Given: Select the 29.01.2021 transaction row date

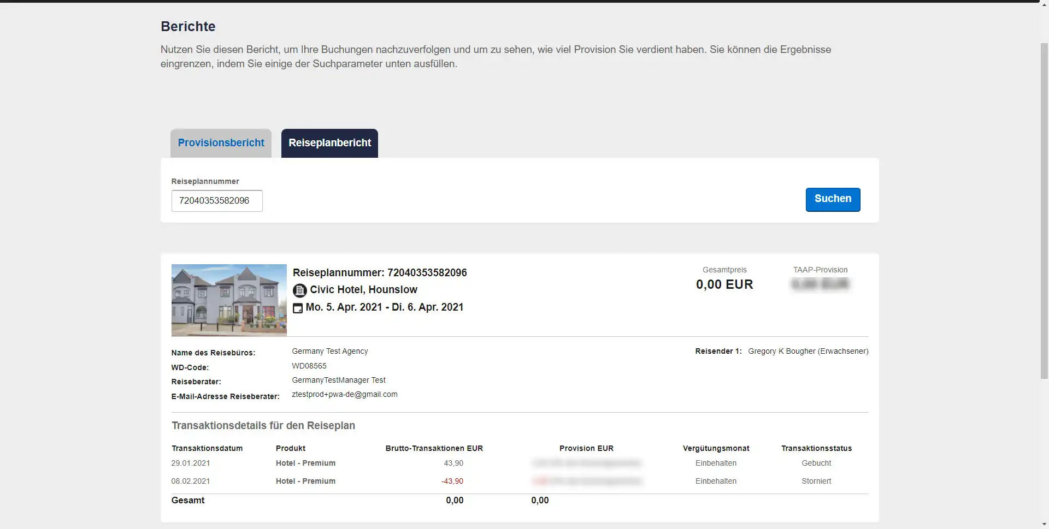Looking at the screenshot, I should point(191,463).
